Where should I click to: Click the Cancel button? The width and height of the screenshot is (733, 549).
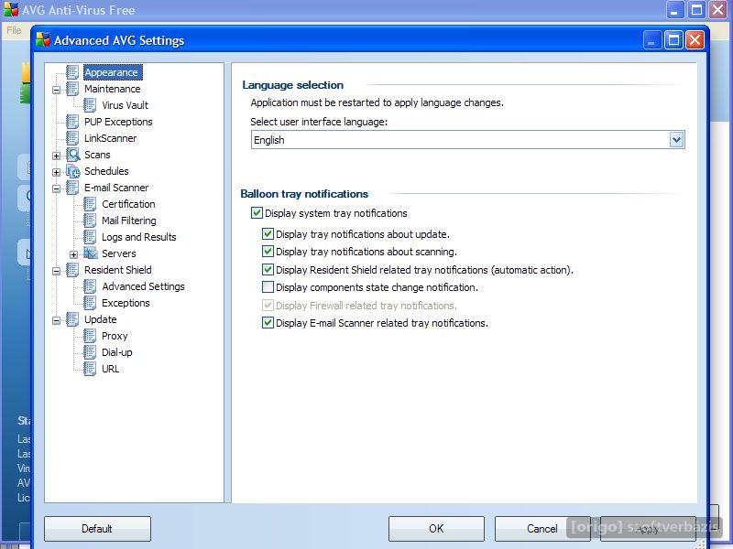542,529
